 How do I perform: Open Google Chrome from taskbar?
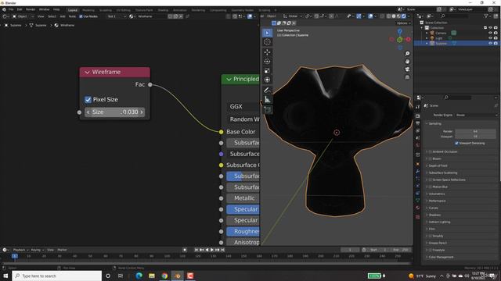[x=164, y=276]
